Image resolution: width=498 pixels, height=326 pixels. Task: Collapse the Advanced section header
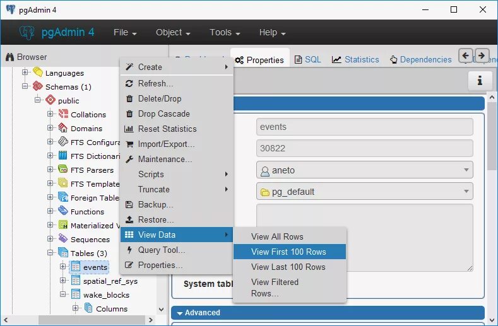click(328, 313)
